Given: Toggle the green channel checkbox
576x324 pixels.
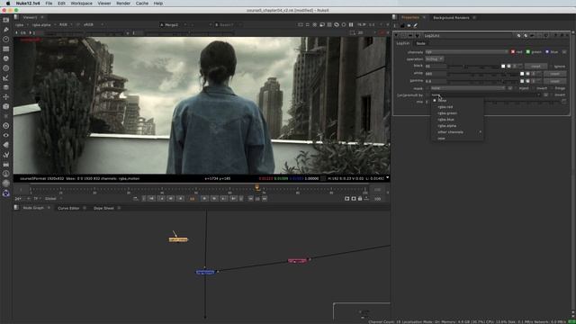Looking at the screenshot, I should [x=528, y=52].
